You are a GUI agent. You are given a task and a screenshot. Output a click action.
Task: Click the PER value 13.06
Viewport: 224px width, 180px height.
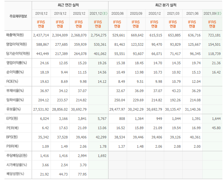102,128
